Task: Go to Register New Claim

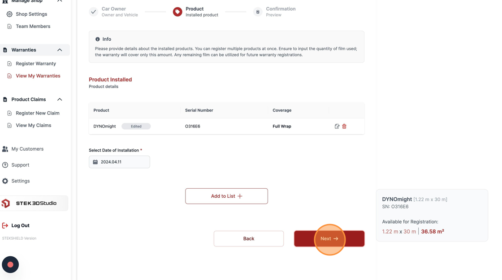Action: [38, 113]
